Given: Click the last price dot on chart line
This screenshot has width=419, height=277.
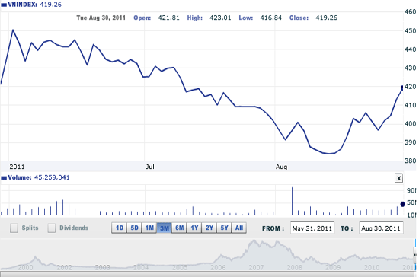Looking at the screenshot, I should pyautogui.click(x=402, y=88).
